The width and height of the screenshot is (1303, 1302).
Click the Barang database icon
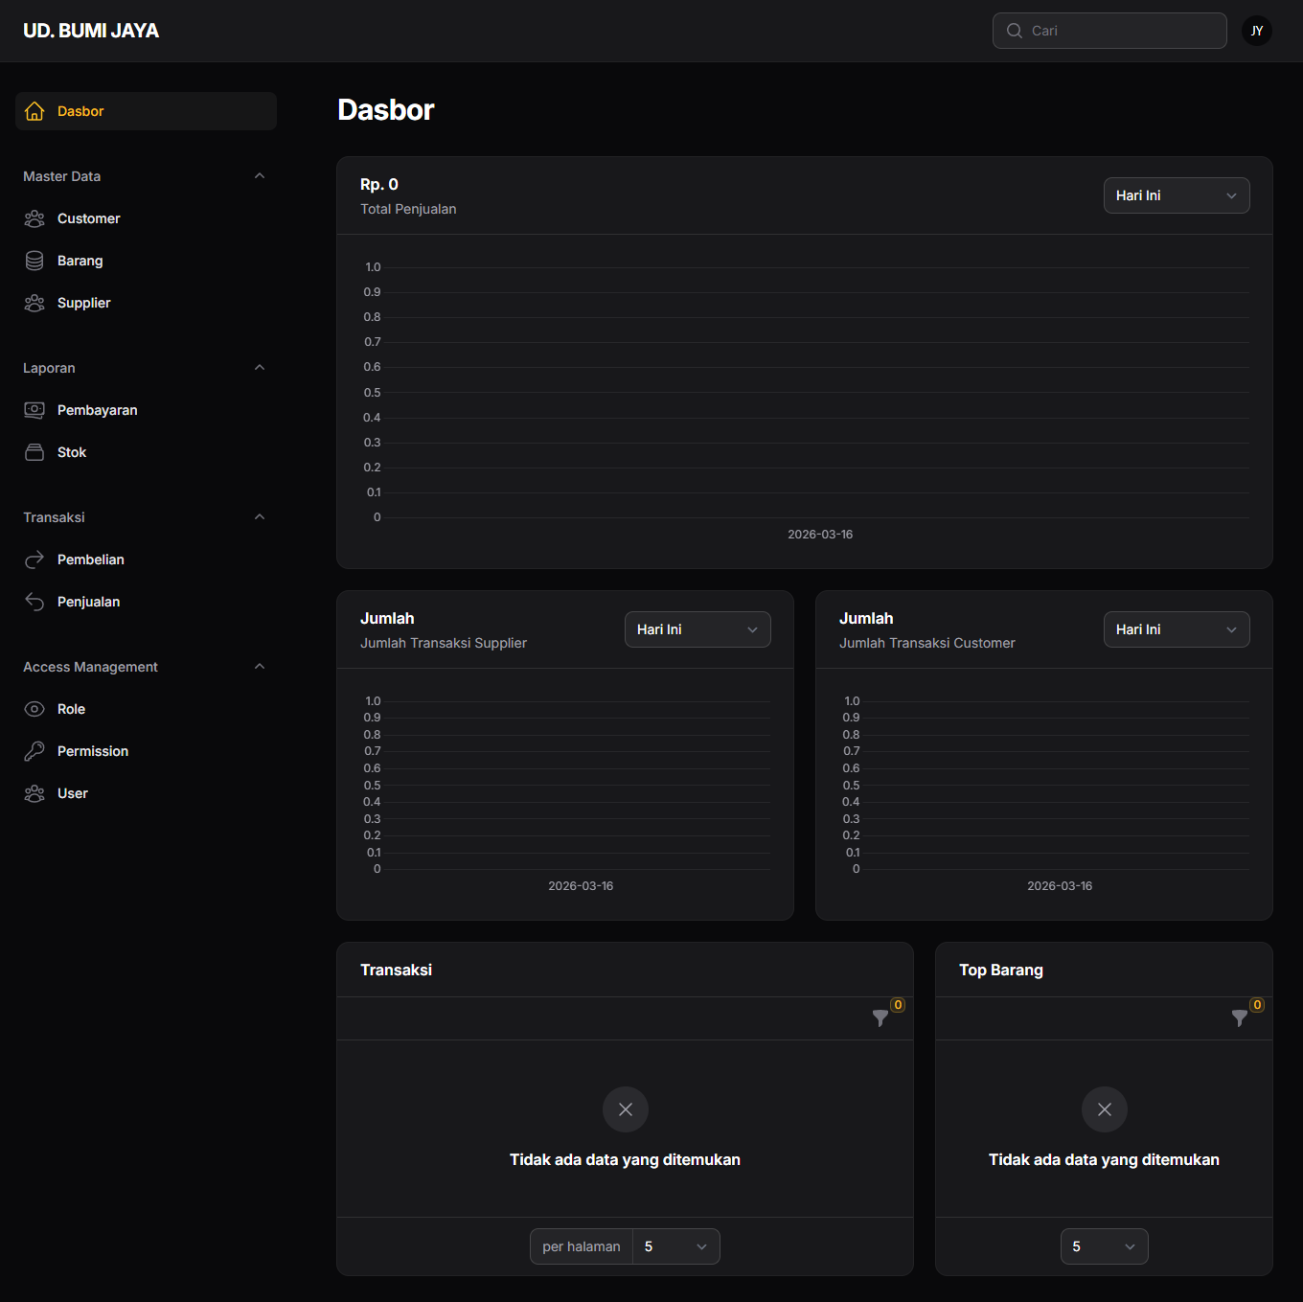coord(34,261)
